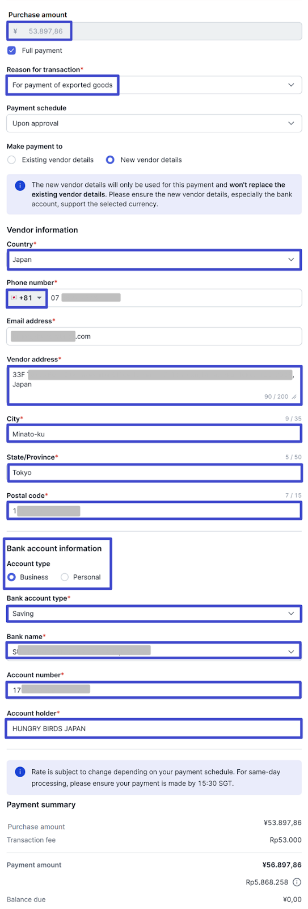The height and width of the screenshot is (909, 308).
Task: Click the Japan flag in phone code
Action: point(14,298)
